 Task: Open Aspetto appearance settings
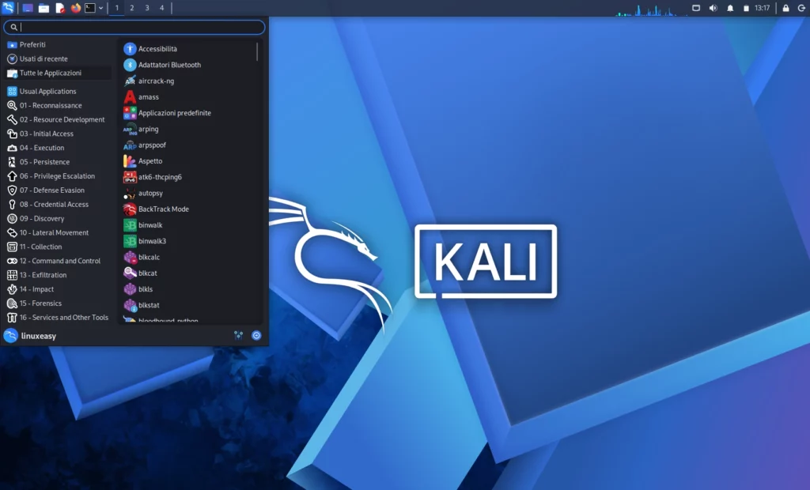(188, 161)
